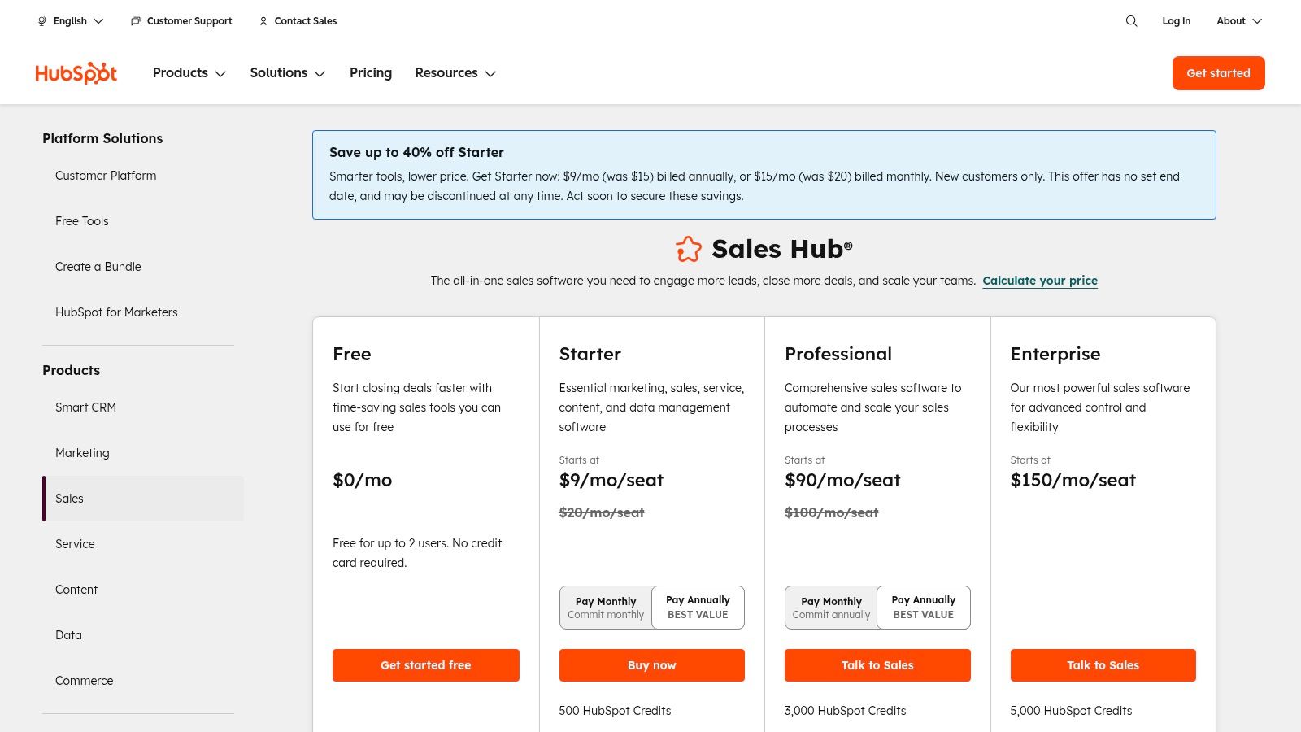Open the search icon
1301x732 pixels.
pos(1131,21)
